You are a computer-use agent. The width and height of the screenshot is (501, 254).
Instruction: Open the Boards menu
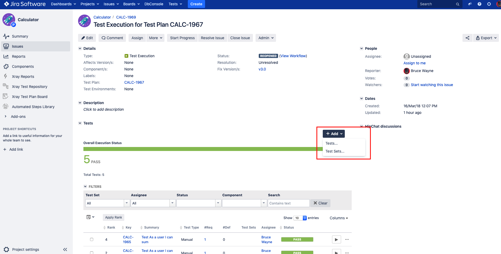[131, 4]
